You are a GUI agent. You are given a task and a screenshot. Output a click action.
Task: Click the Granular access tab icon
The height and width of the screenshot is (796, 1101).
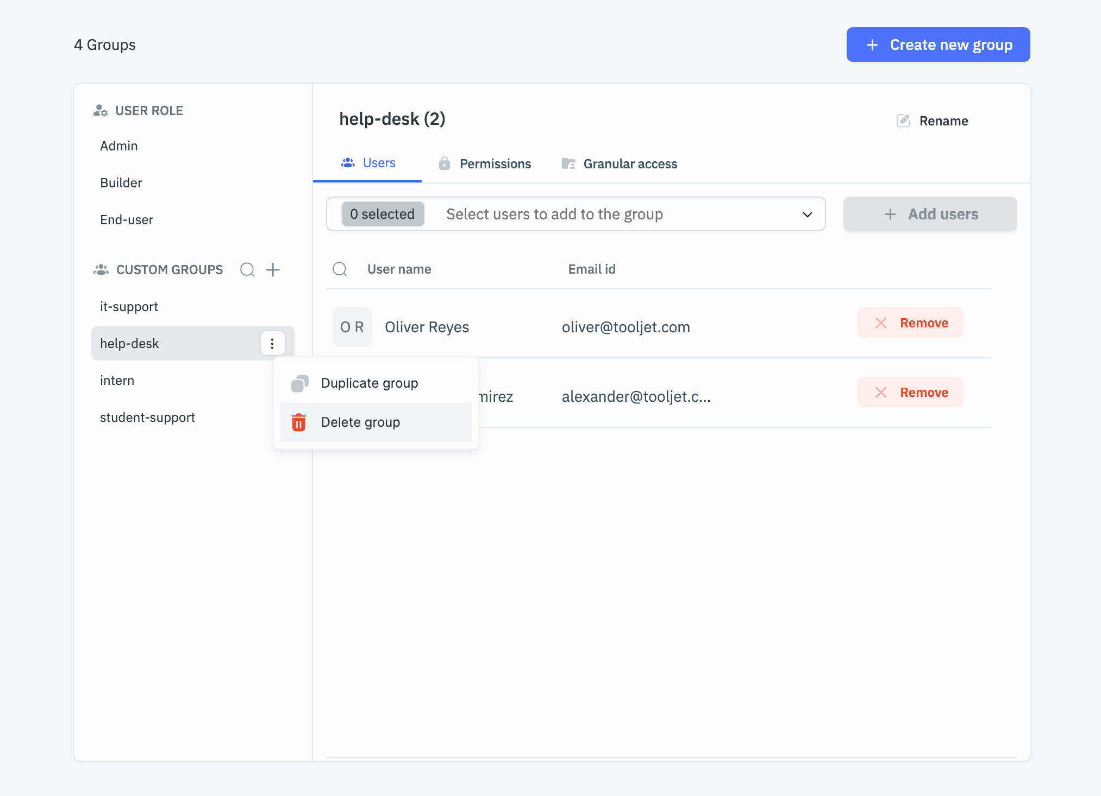pyautogui.click(x=567, y=163)
